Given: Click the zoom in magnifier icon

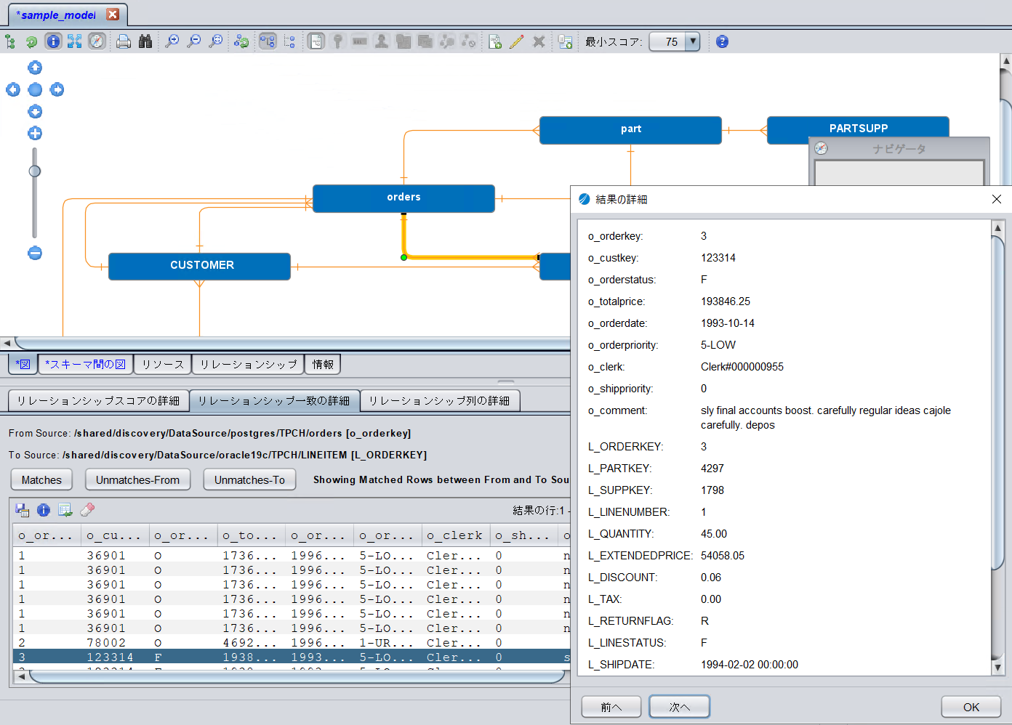Looking at the screenshot, I should [172, 41].
